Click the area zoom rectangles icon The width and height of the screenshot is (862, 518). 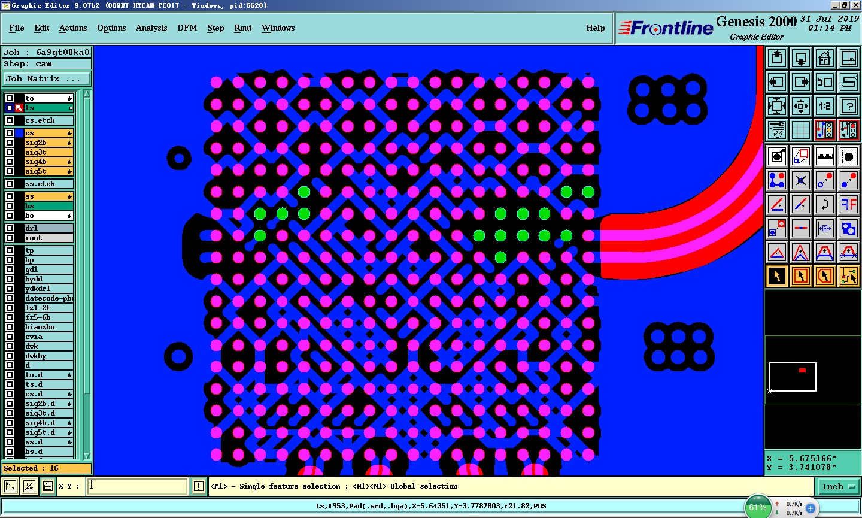pyautogui.click(x=801, y=157)
